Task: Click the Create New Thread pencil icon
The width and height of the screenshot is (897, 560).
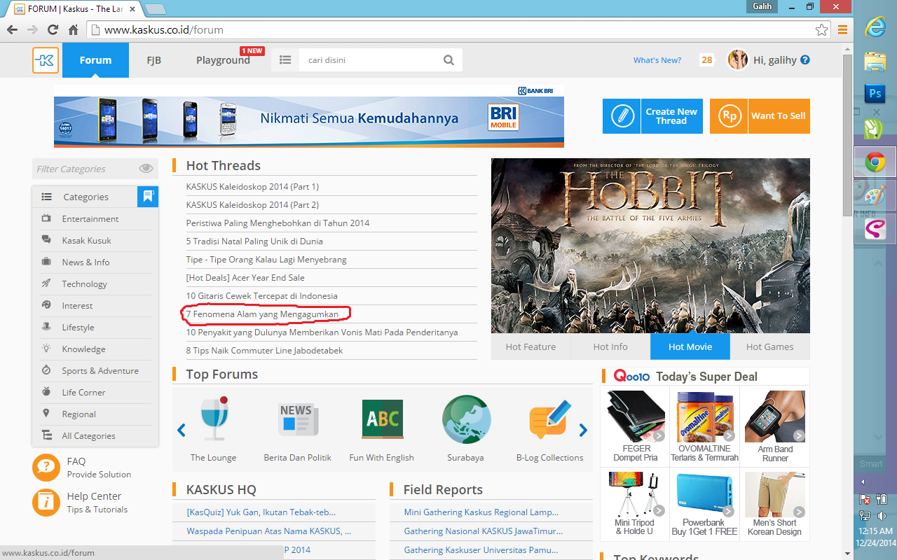Action: [x=622, y=116]
